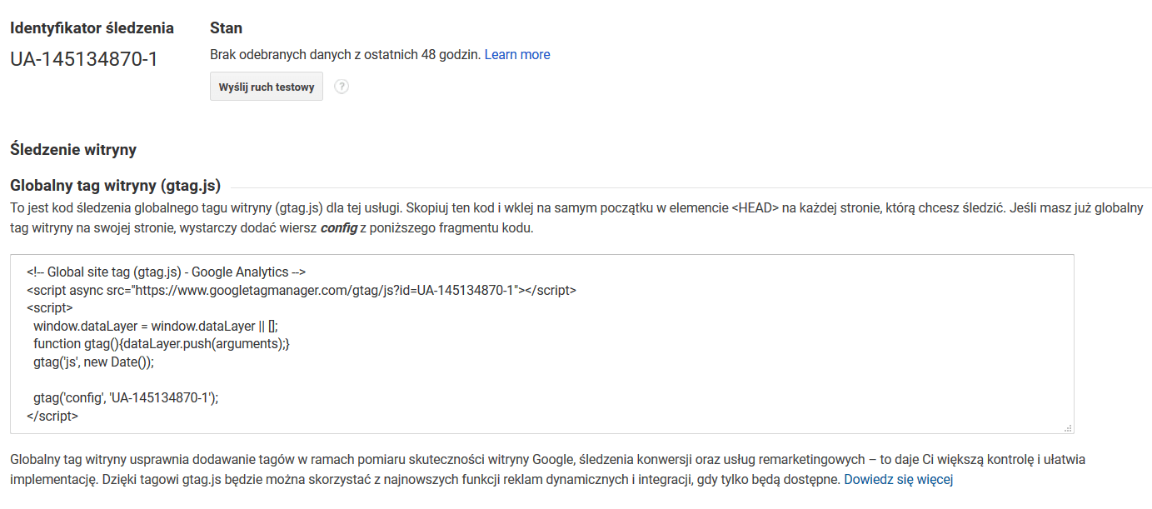Click the Stan heading label

click(227, 28)
